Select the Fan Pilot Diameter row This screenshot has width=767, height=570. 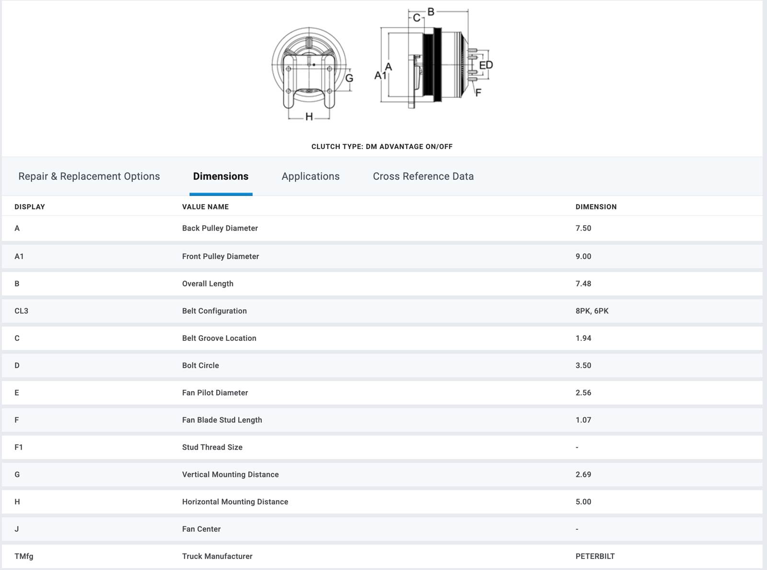coord(215,393)
